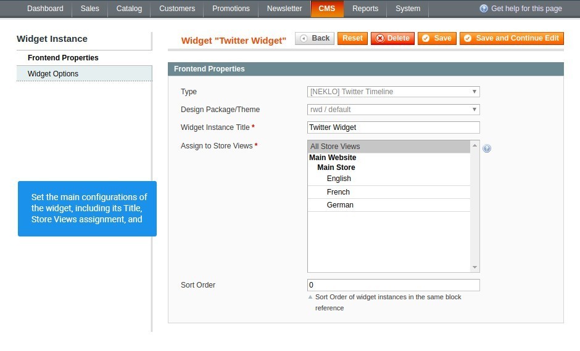This screenshot has width=580, height=351.
Task: Select German store view
Action: [389, 205]
